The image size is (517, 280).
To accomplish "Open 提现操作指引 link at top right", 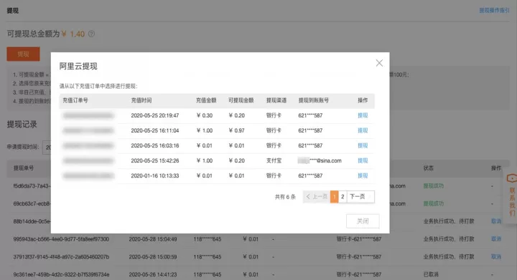I will [x=494, y=11].
